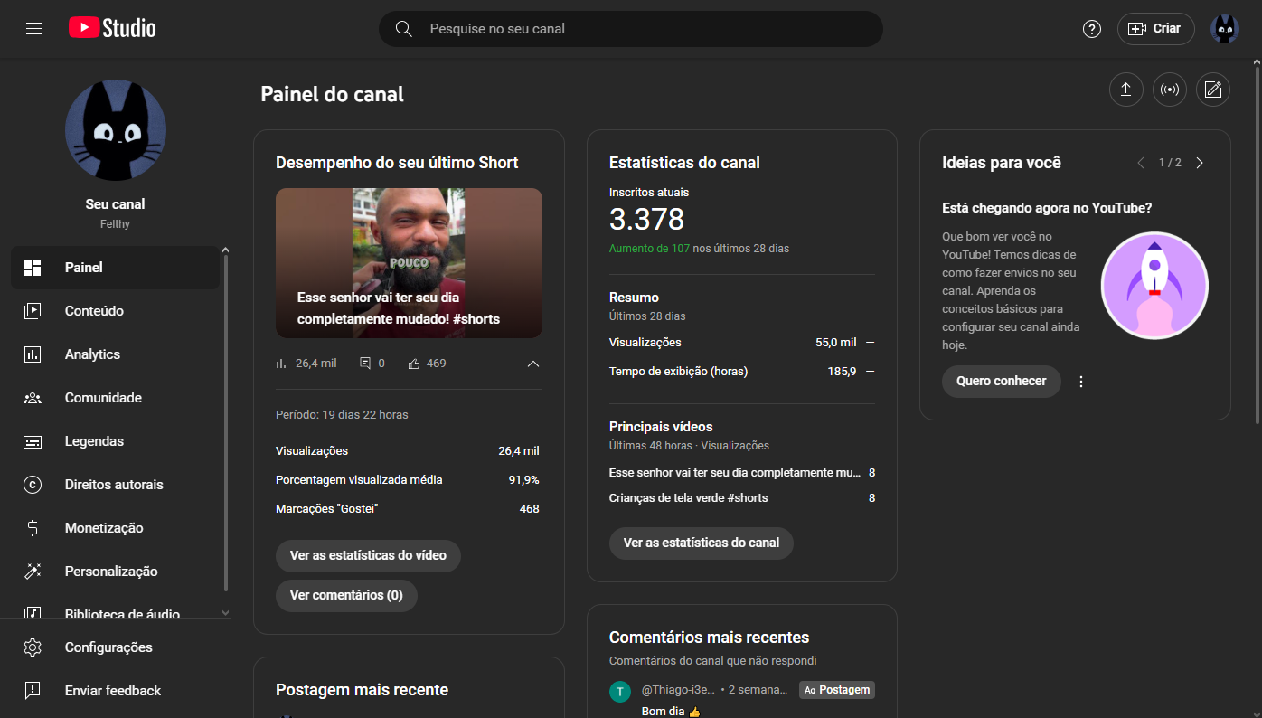Open Personalização menu item
The width and height of the screenshot is (1262, 718).
tap(115, 572)
